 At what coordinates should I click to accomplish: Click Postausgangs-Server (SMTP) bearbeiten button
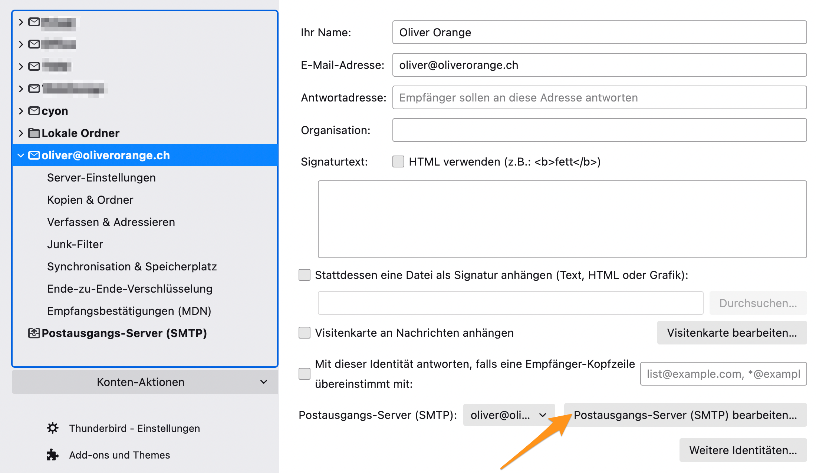pyautogui.click(x=685, y=415)
